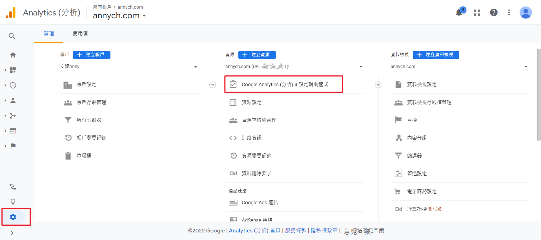
Task: Click the arrow circle between property and view columns
Action: click(378, 85)
